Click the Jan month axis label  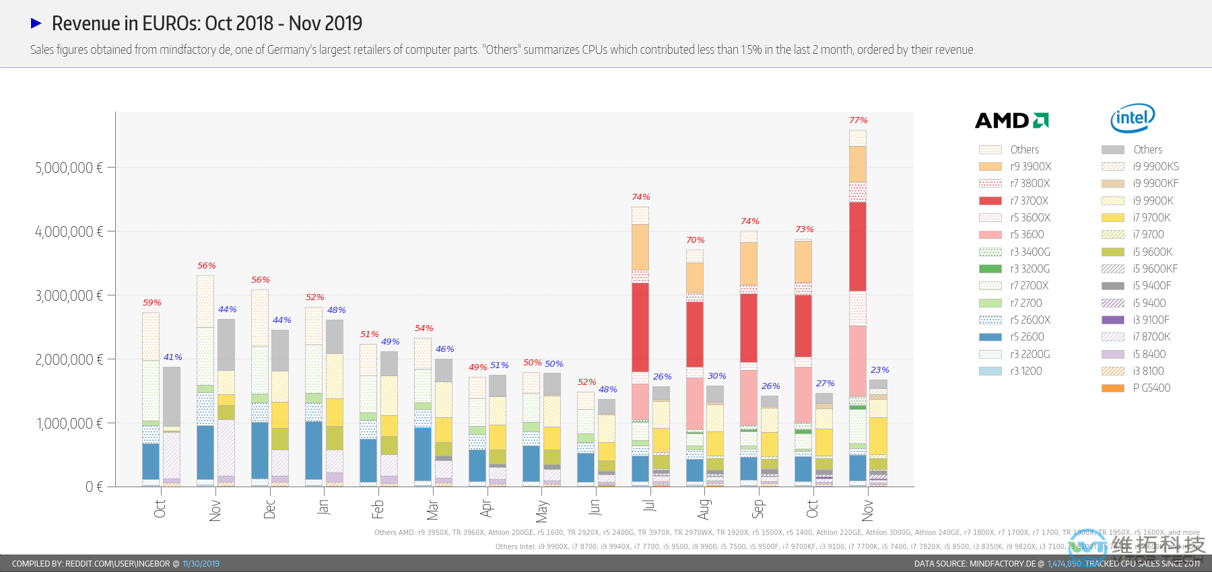[x=323, y=507]
